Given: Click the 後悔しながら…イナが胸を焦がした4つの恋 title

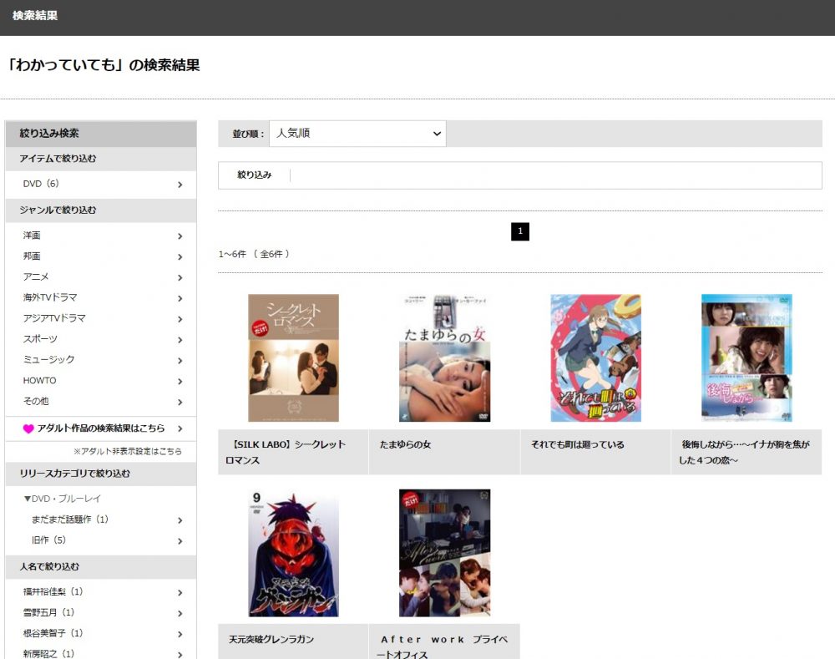Looking at the screenshot, I should [744, 453].
